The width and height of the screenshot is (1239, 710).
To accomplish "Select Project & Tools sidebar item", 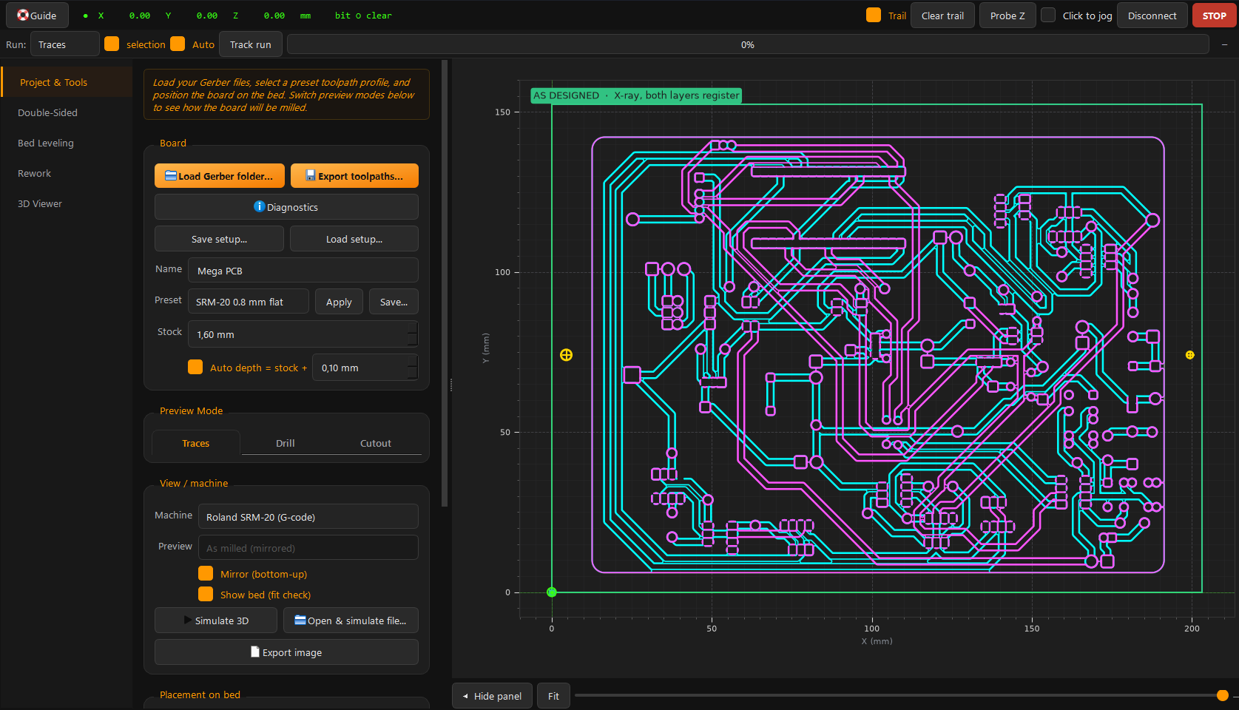I will 67,82.
